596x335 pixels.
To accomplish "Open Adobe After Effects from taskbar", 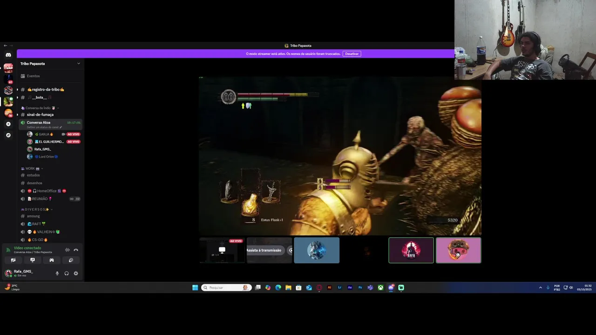I will point(350,288).
